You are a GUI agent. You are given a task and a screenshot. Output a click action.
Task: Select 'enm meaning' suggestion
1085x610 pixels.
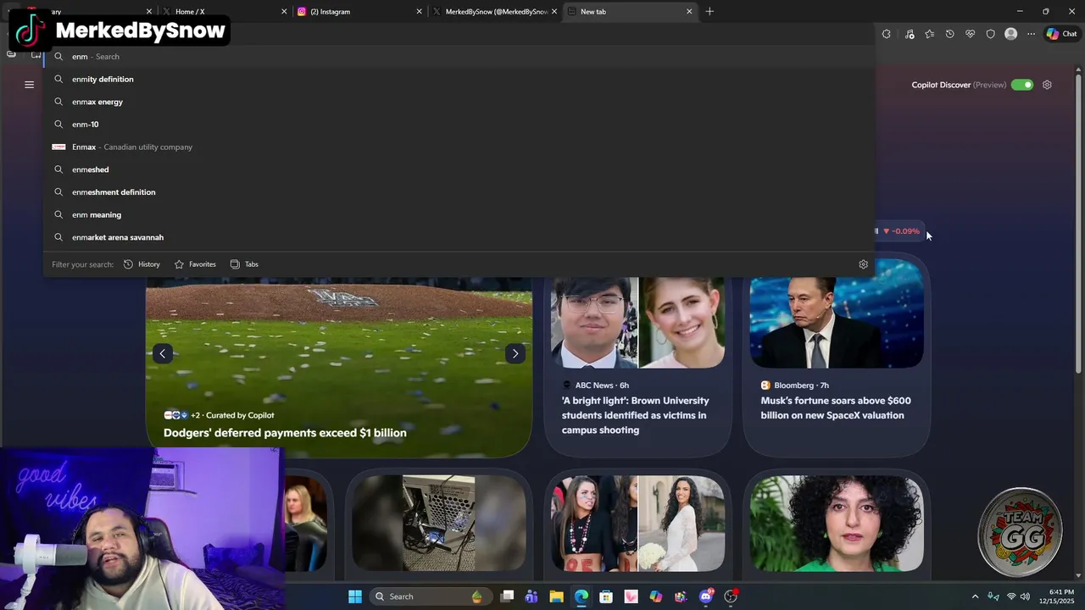[459, 214]
